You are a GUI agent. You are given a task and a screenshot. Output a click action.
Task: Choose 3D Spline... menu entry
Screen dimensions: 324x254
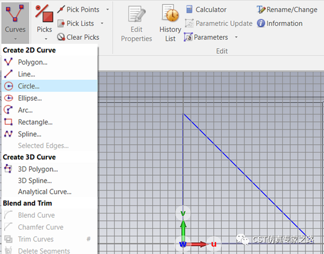50,181
